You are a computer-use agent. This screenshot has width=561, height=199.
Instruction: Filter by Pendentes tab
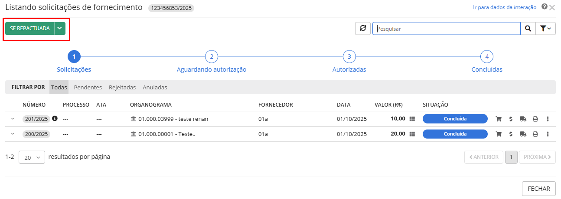pos(88,87)
